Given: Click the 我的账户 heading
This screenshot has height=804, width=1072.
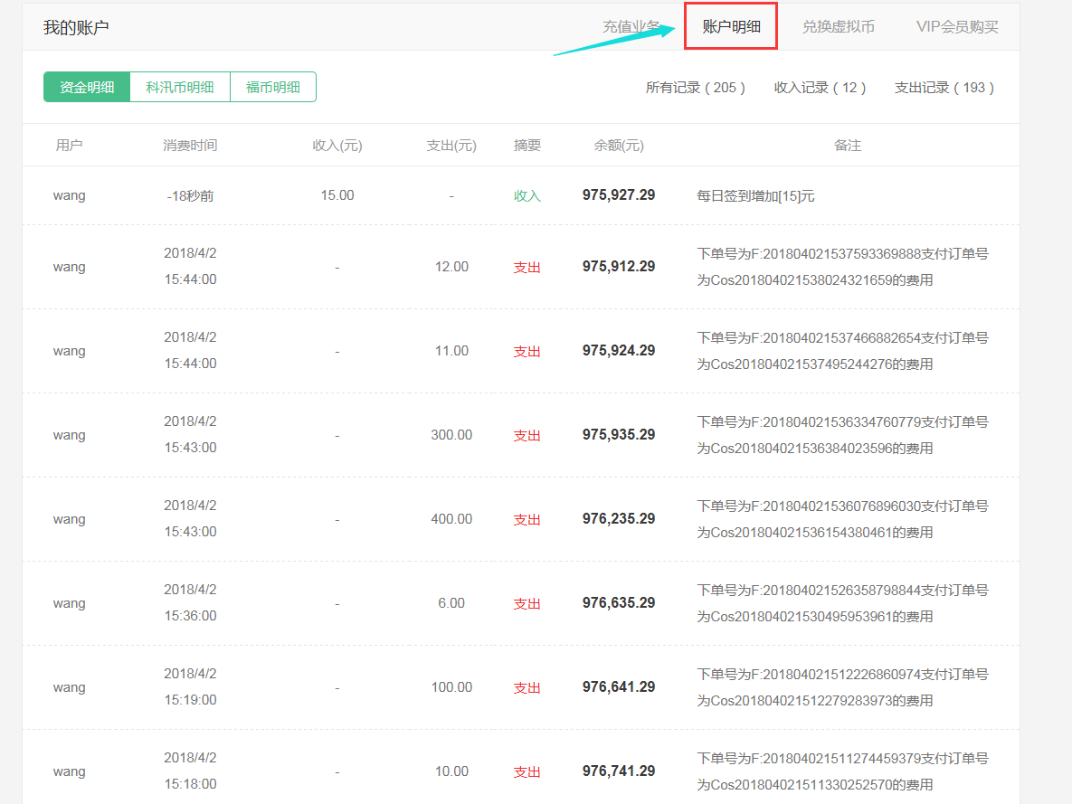Looking at the screenshot, I should pyautogui.click(x=76, y=27).
